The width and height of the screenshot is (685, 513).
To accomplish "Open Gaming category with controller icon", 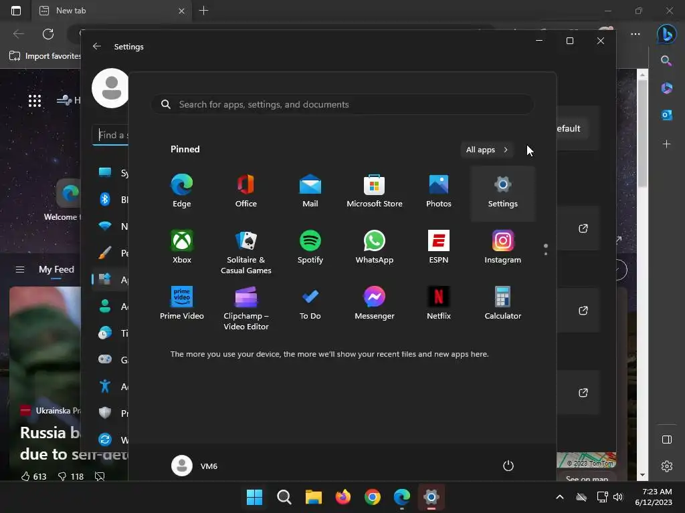I will pyautogui.click(x=110, y=359).
